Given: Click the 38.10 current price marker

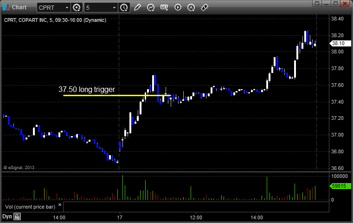Looking at the screenshot, I should pyautogui.click(x=340, y=43).
